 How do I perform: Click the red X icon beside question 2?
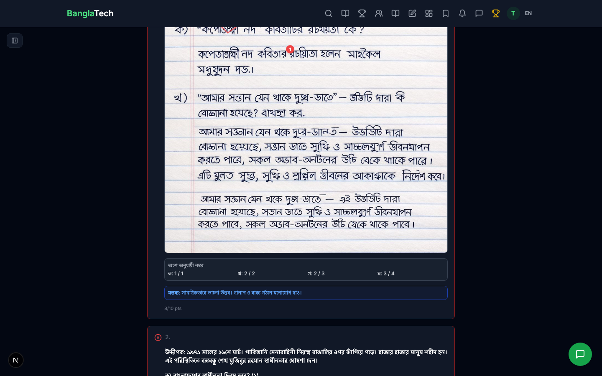(x=158, y=338)
